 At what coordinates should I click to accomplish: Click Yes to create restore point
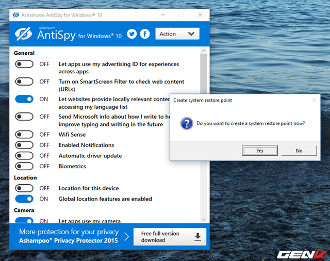pyautogui.click(x=259, y=151)
